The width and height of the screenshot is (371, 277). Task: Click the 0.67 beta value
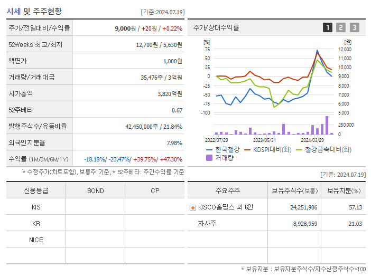coord(177,110)
